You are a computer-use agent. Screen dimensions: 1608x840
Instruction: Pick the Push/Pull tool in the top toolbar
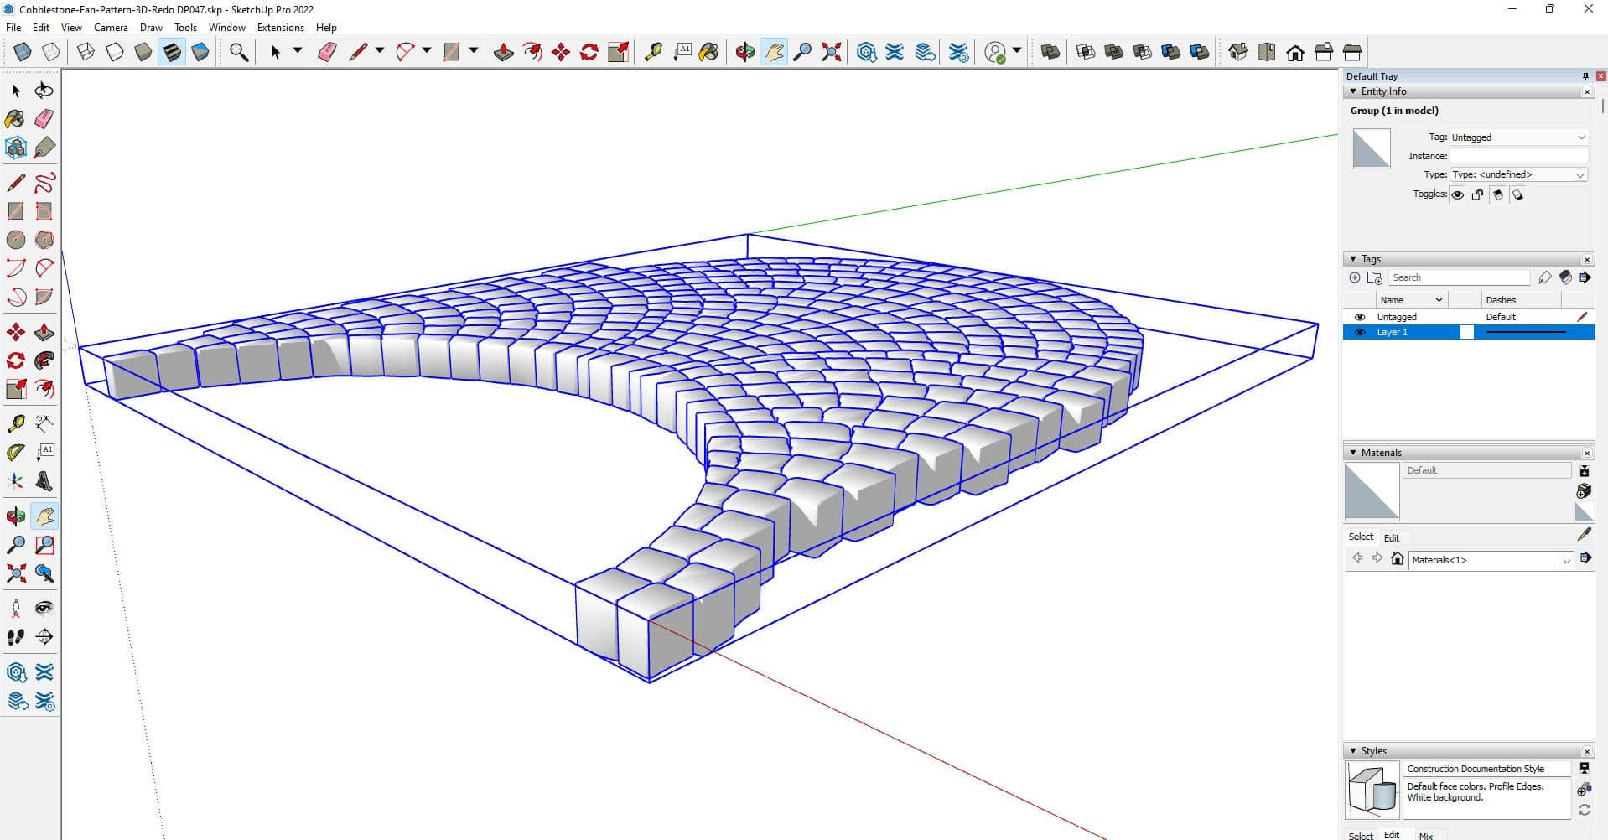click(x=503, y=52)
